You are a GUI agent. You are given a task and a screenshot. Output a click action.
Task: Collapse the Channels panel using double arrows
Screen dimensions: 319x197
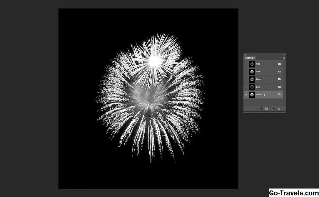click(x=284, y=55)
